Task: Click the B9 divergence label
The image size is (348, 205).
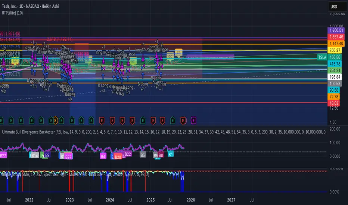Action: pyautogui.click(x=47, y=155)
